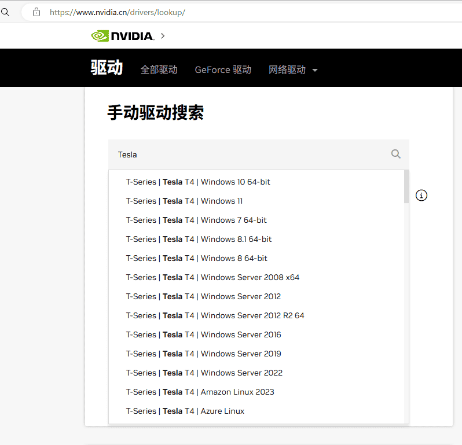
Task: Click the site security lock icon in address bar
Action: coord(37,12)
